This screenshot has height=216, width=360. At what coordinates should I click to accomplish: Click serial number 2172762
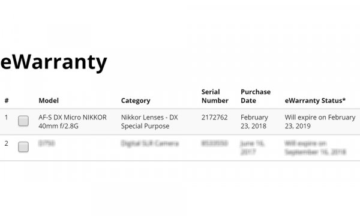point(214,117)
